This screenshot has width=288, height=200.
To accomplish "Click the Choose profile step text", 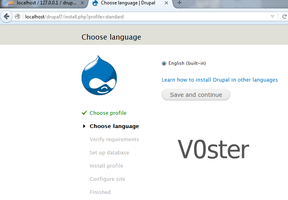I will pyautogui.click(x=108, y=113).
